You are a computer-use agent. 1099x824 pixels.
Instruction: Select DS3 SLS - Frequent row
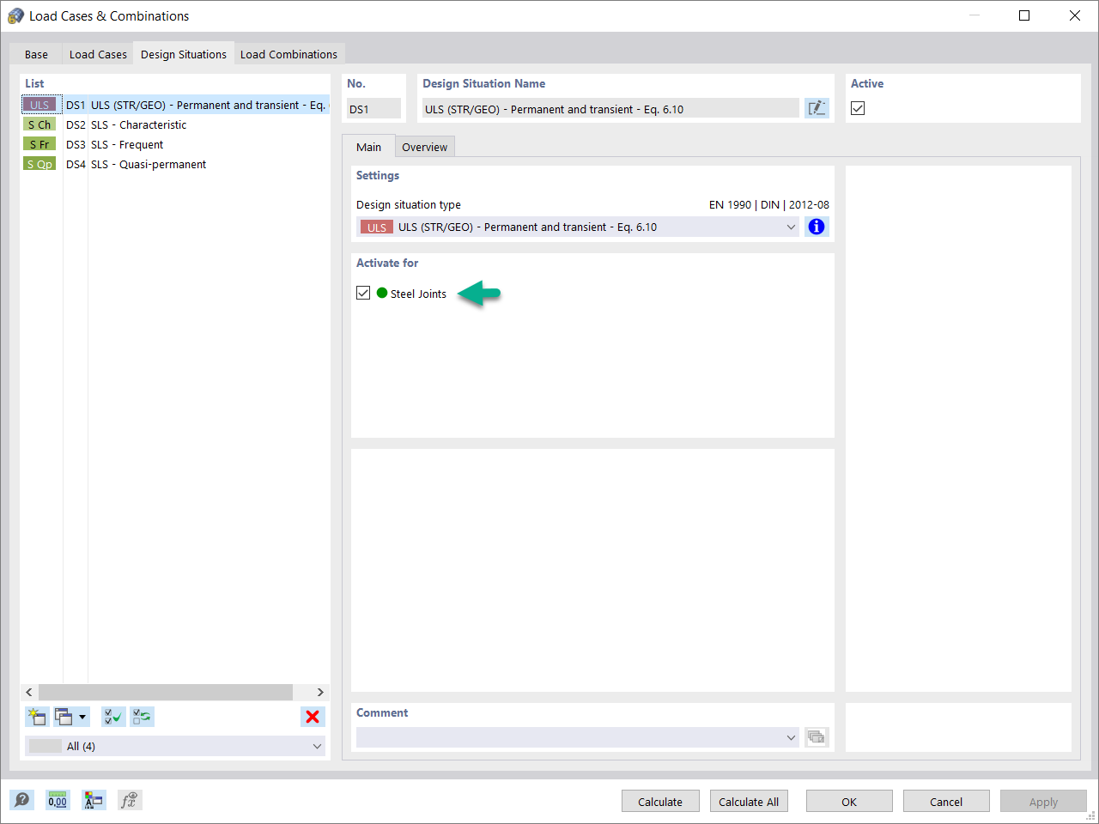point(175,144)
